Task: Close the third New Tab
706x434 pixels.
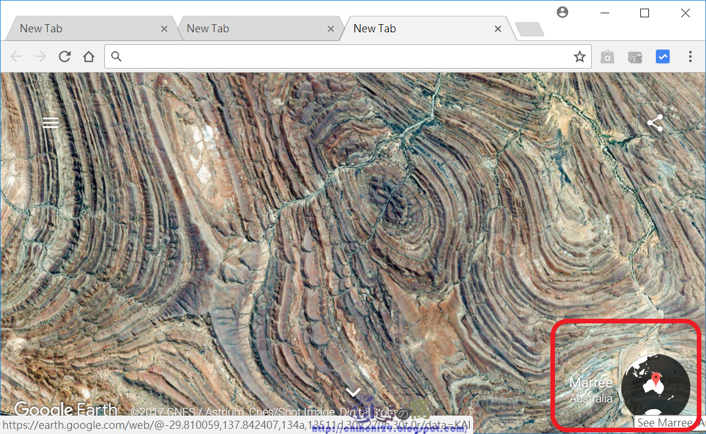Action: [498, 29]
